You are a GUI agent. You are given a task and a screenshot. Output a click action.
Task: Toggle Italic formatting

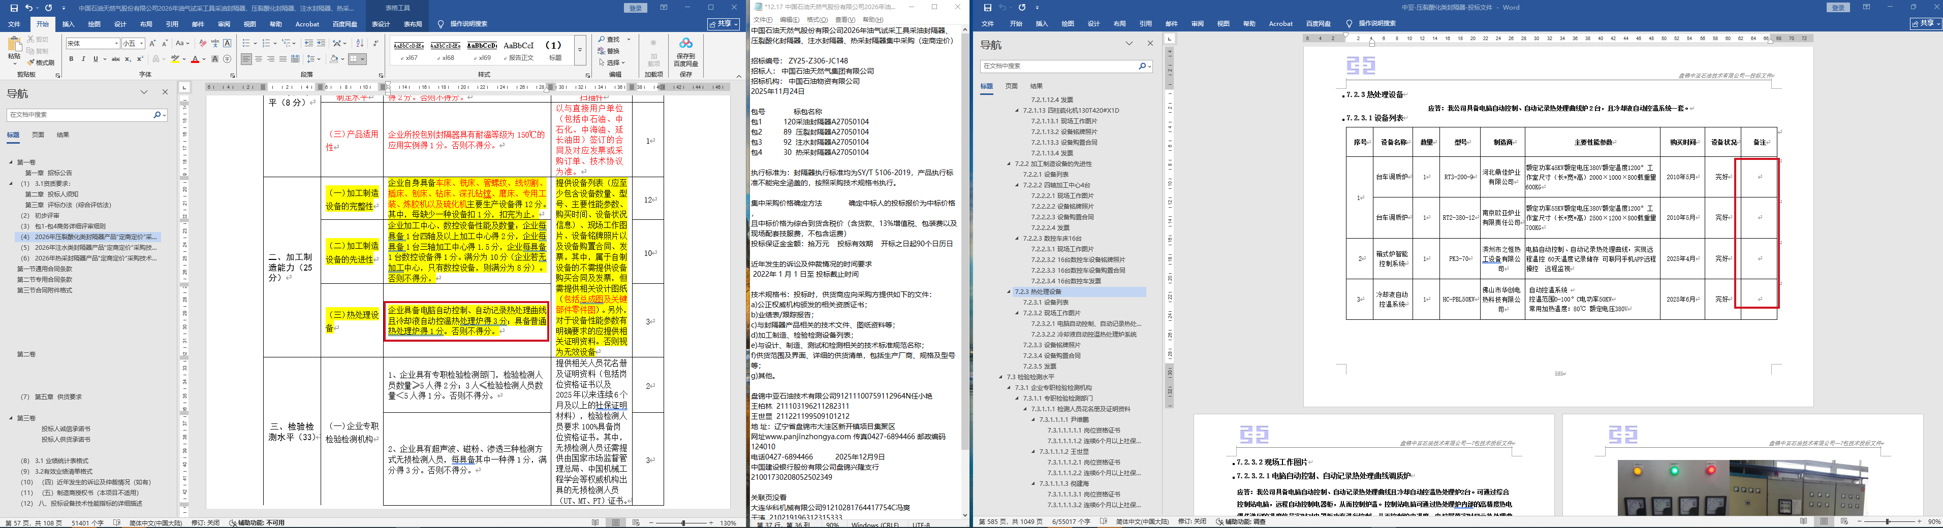(x=84, y=59)
